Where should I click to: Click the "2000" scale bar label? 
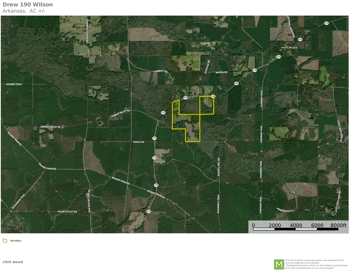coord(275,225)
